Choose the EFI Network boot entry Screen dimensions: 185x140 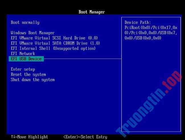click(23, 54)
